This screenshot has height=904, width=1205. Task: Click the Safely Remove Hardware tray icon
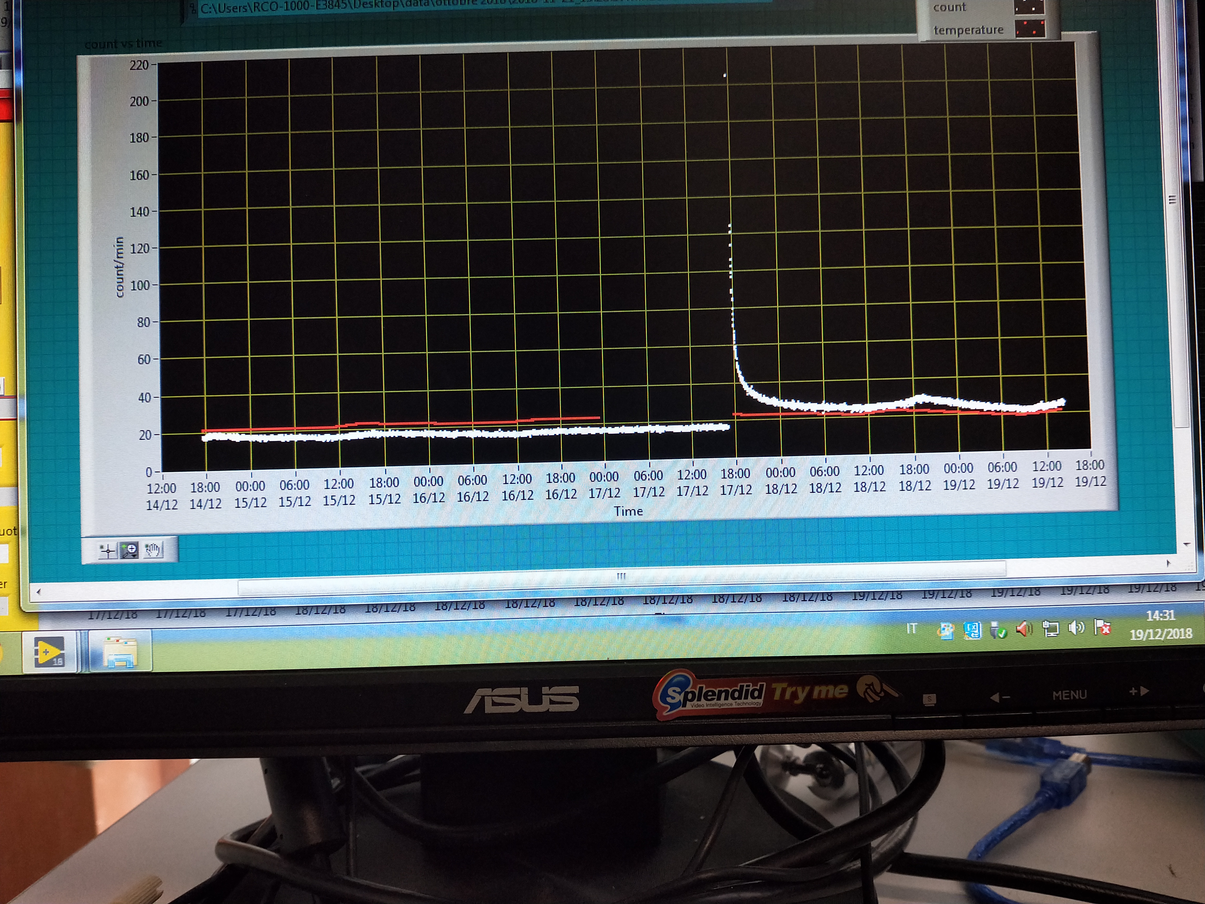click(x=998, y=630)
